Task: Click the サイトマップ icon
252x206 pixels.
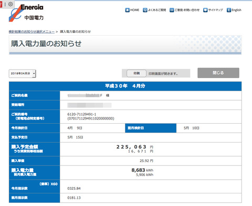Action: tap(205, 10)
